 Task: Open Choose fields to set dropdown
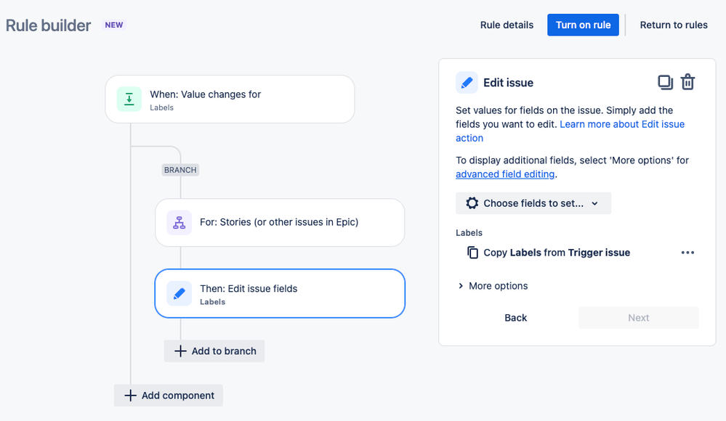(533, 203)
